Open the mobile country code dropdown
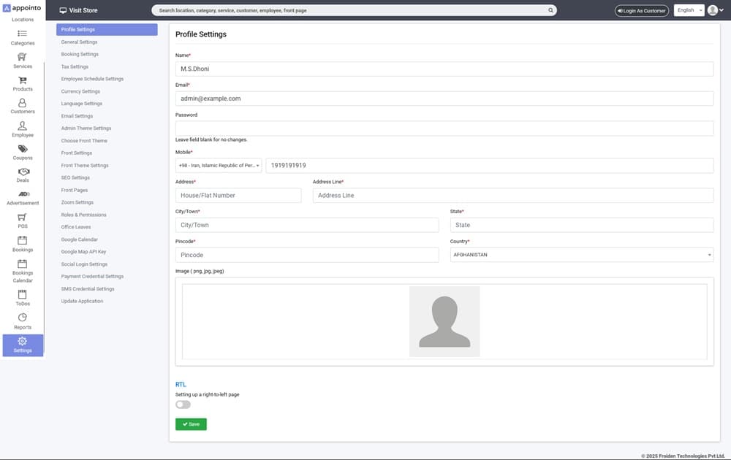Image resolution: width=731 pixels, height=460 pixels. tap(219, 166)
